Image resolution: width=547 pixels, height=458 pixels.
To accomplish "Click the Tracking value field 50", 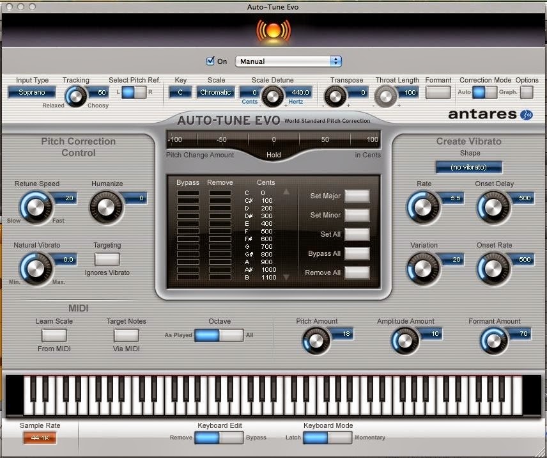I will 100,93.
